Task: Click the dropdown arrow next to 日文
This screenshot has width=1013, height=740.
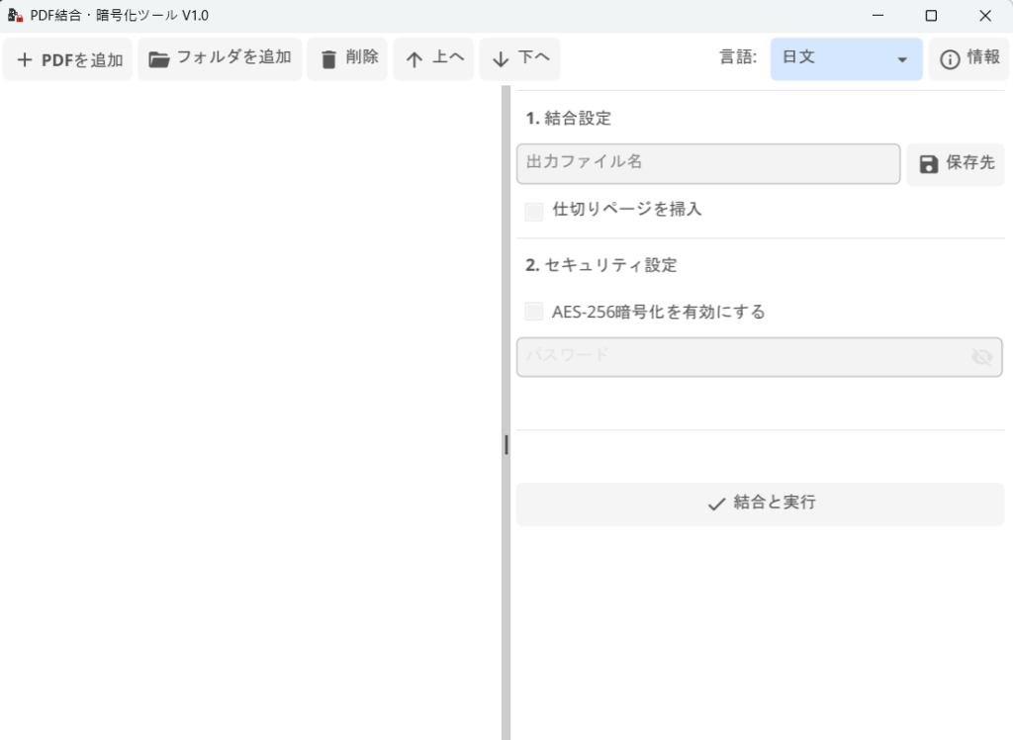Action: (x=902, y=59)
